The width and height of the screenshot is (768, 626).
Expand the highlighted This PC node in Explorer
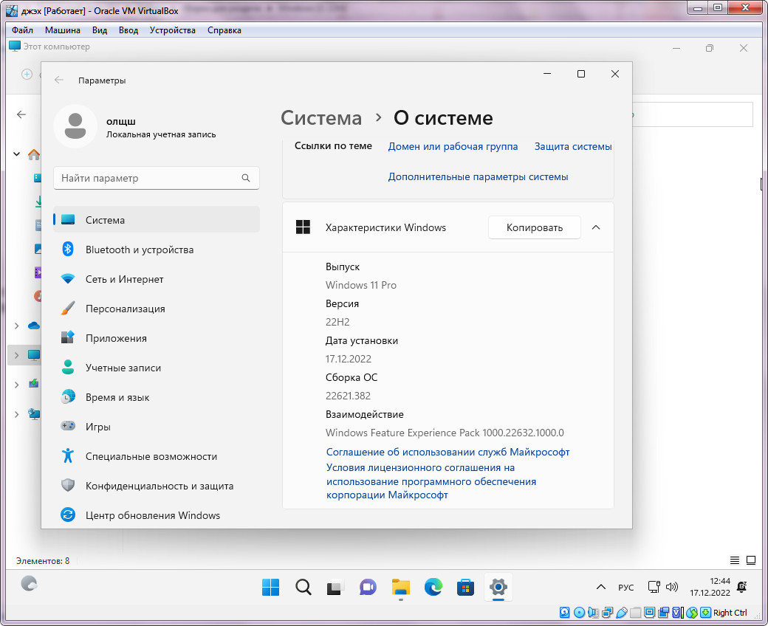[x=17, y=355]
